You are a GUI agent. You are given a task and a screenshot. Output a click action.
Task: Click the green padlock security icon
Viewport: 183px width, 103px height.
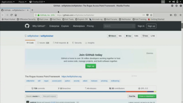click(x=39, y=15)
